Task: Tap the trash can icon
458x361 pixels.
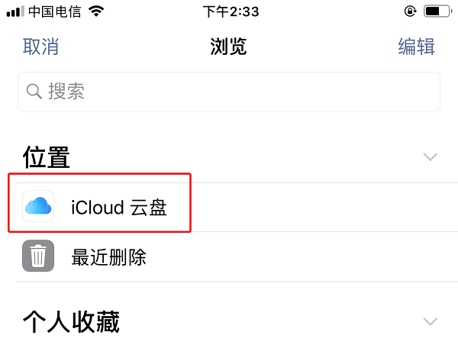Action: point(38,256)
